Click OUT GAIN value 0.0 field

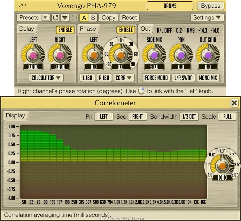tap(208, 67)
